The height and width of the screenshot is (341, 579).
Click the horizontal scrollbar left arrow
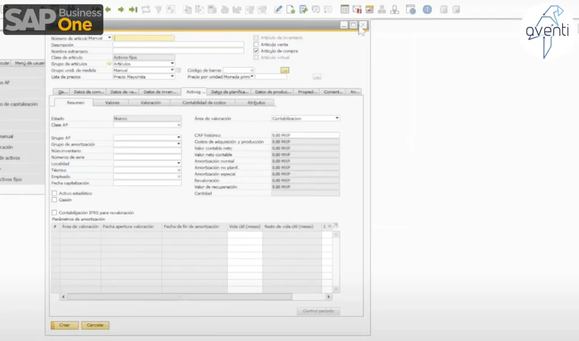click(63, 297)
